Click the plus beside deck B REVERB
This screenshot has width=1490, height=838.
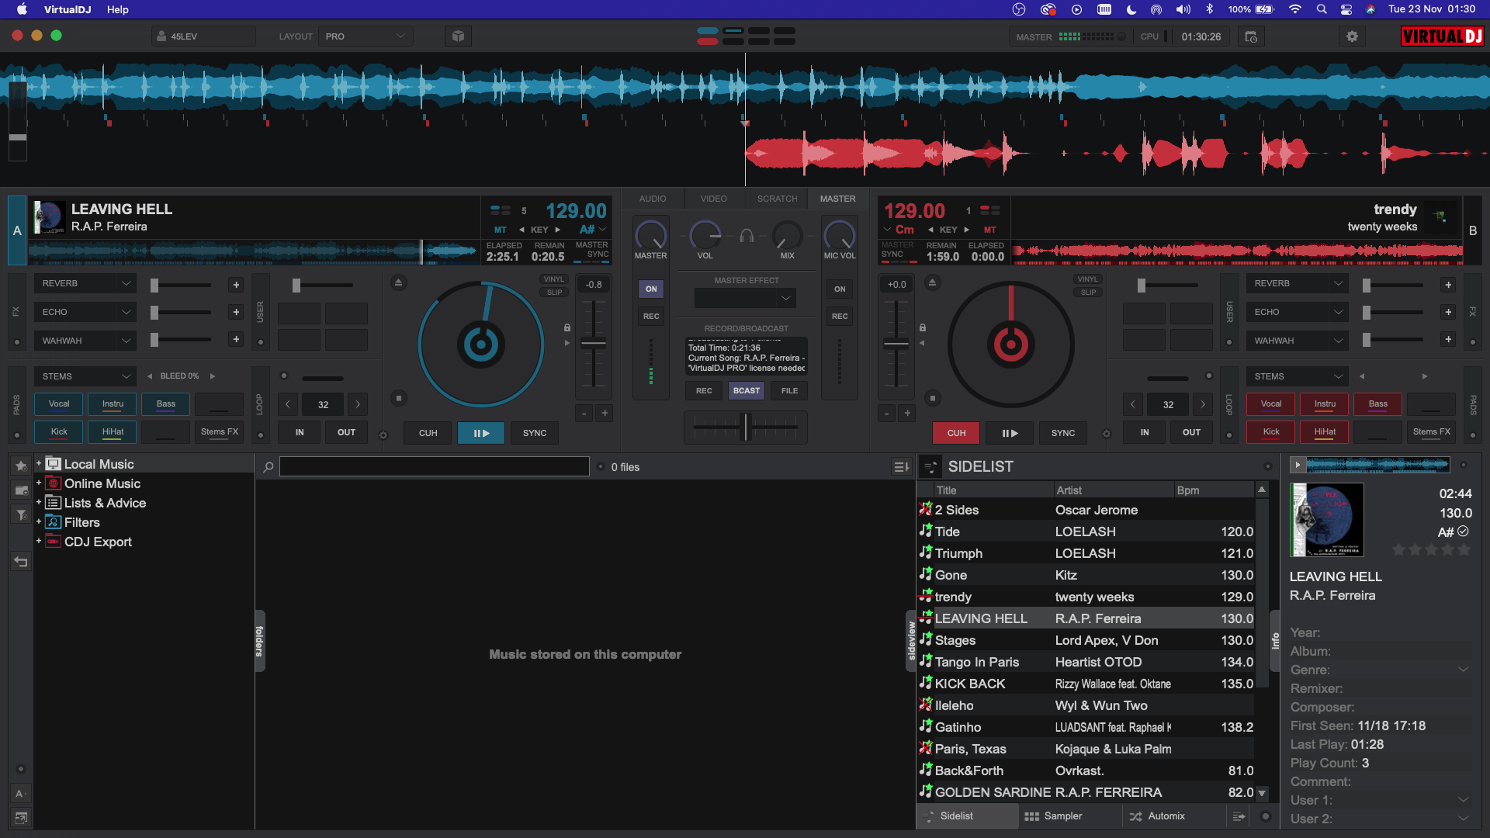tap(1448, 285)
